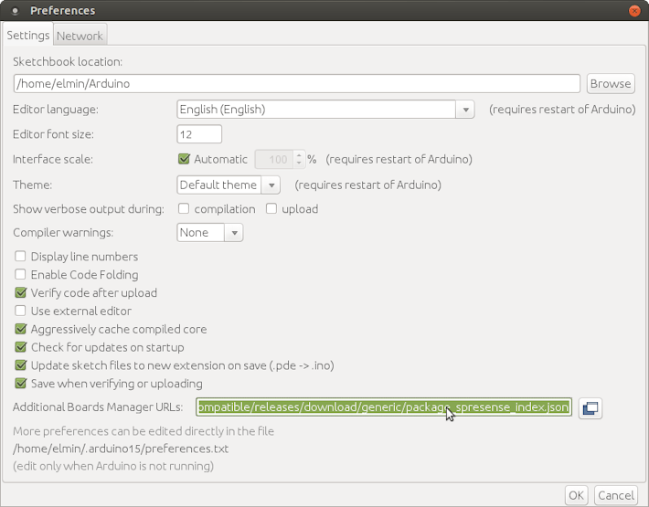The image size is (649, 507).
Task: Enable Display line numbers
Action: [x=20, y=257]
